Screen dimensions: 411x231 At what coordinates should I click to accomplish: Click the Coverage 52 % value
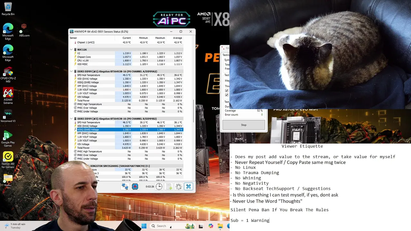tap(259, 111)
